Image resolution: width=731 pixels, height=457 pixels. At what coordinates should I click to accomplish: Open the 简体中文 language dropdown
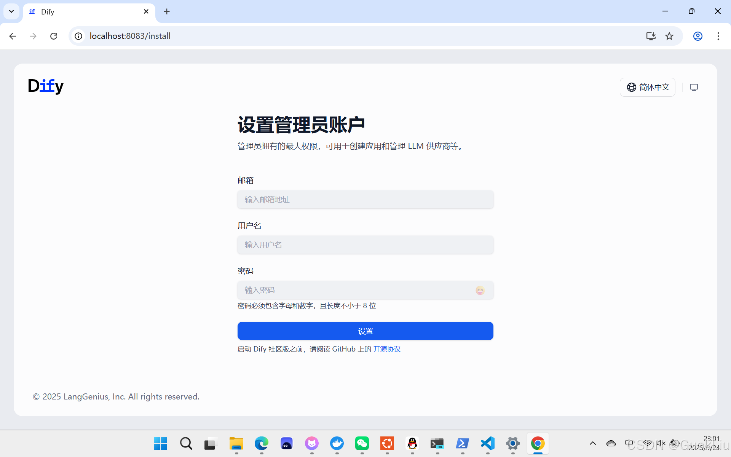point(647,87)
